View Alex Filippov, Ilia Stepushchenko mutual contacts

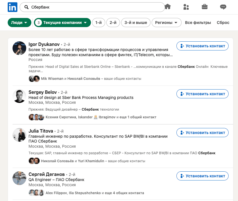[x=95, y=193]
